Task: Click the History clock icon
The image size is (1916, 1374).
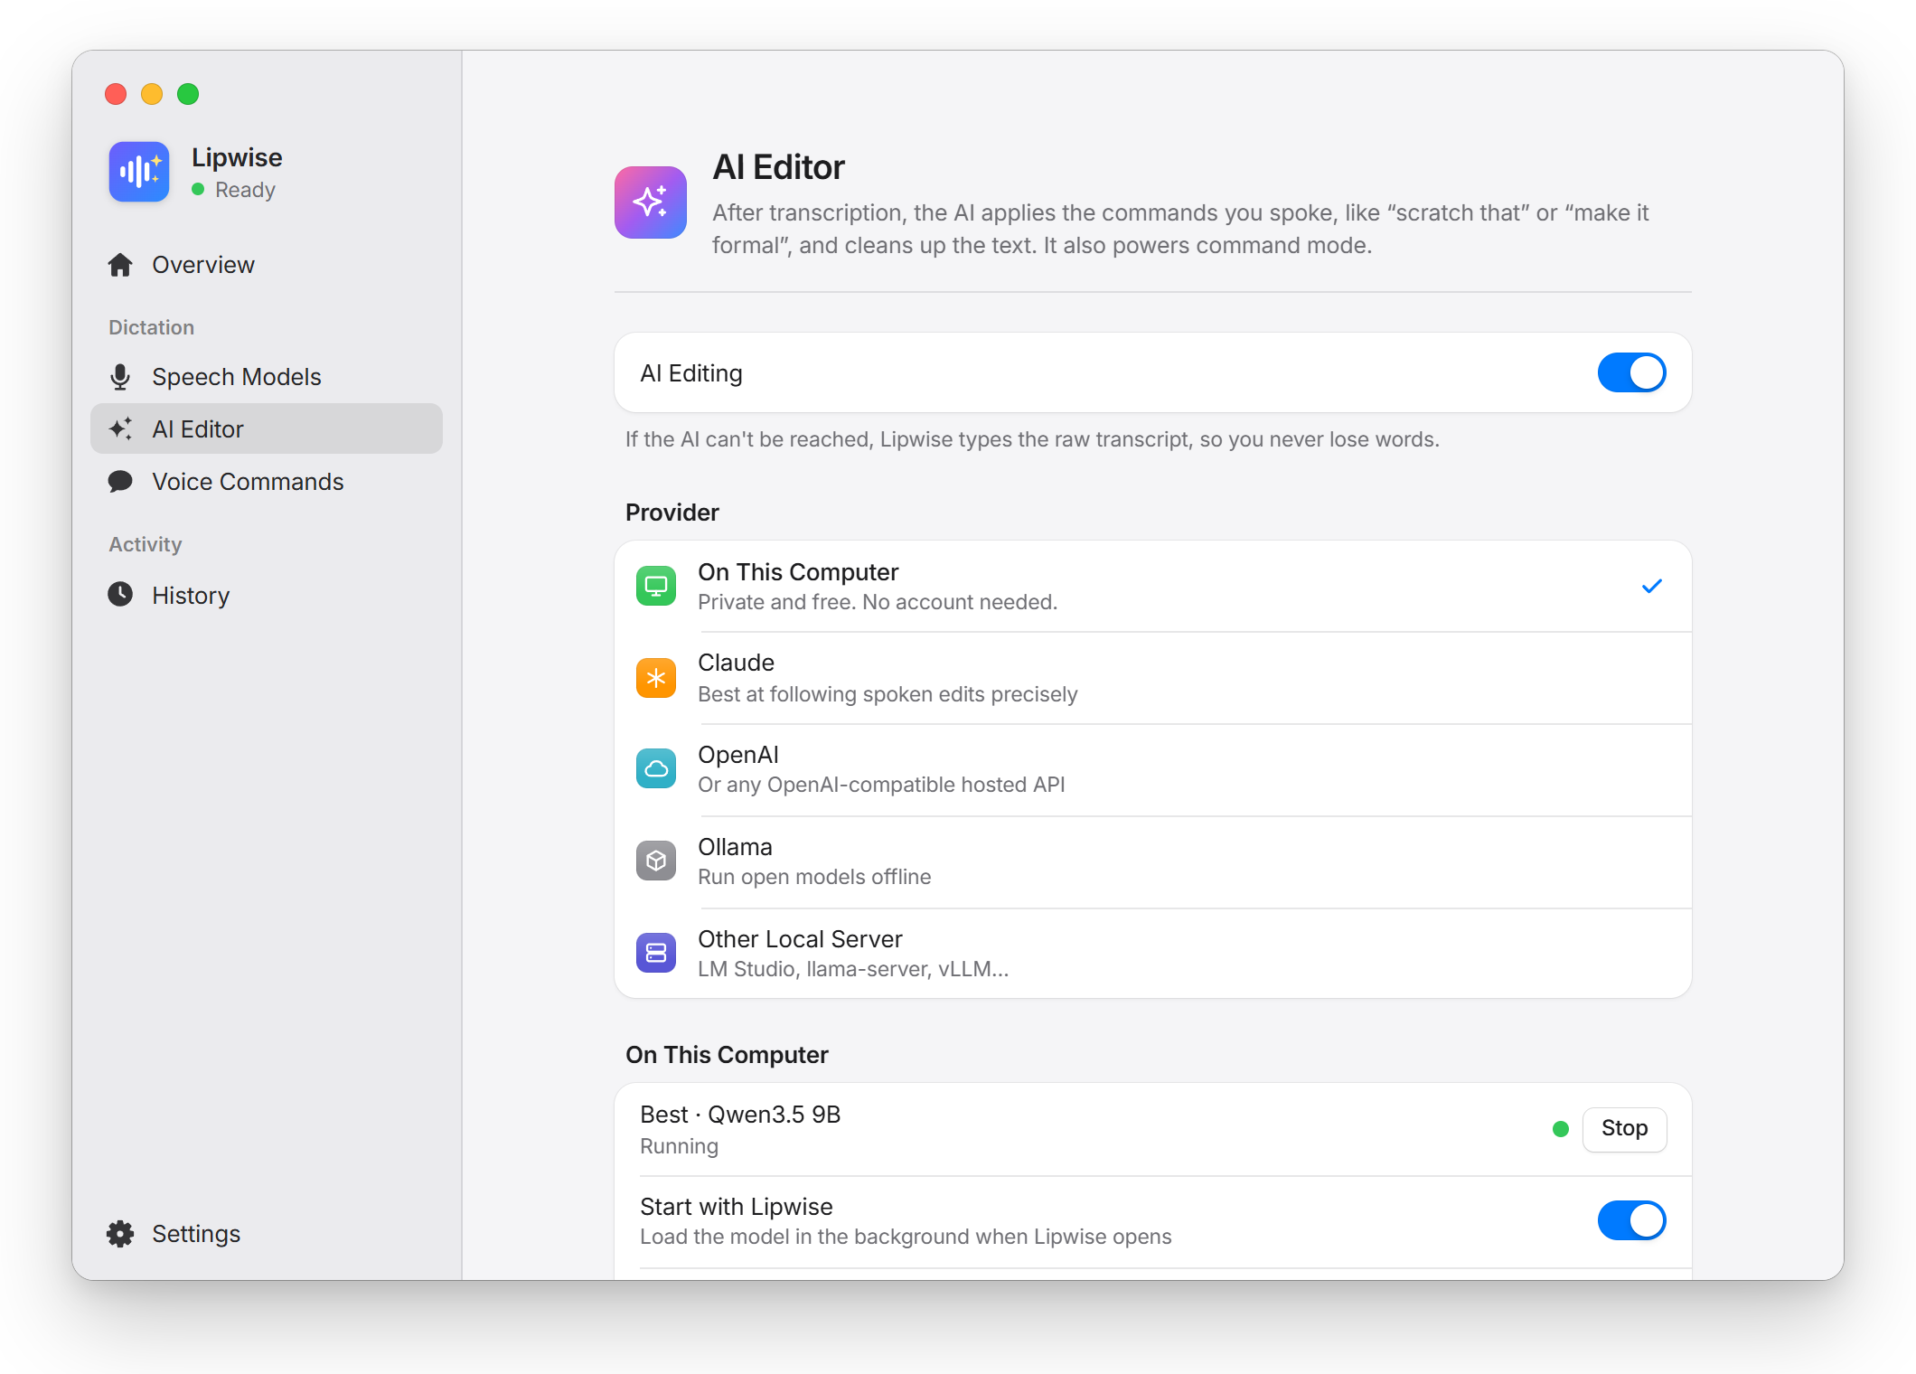Action: (120, 594)
